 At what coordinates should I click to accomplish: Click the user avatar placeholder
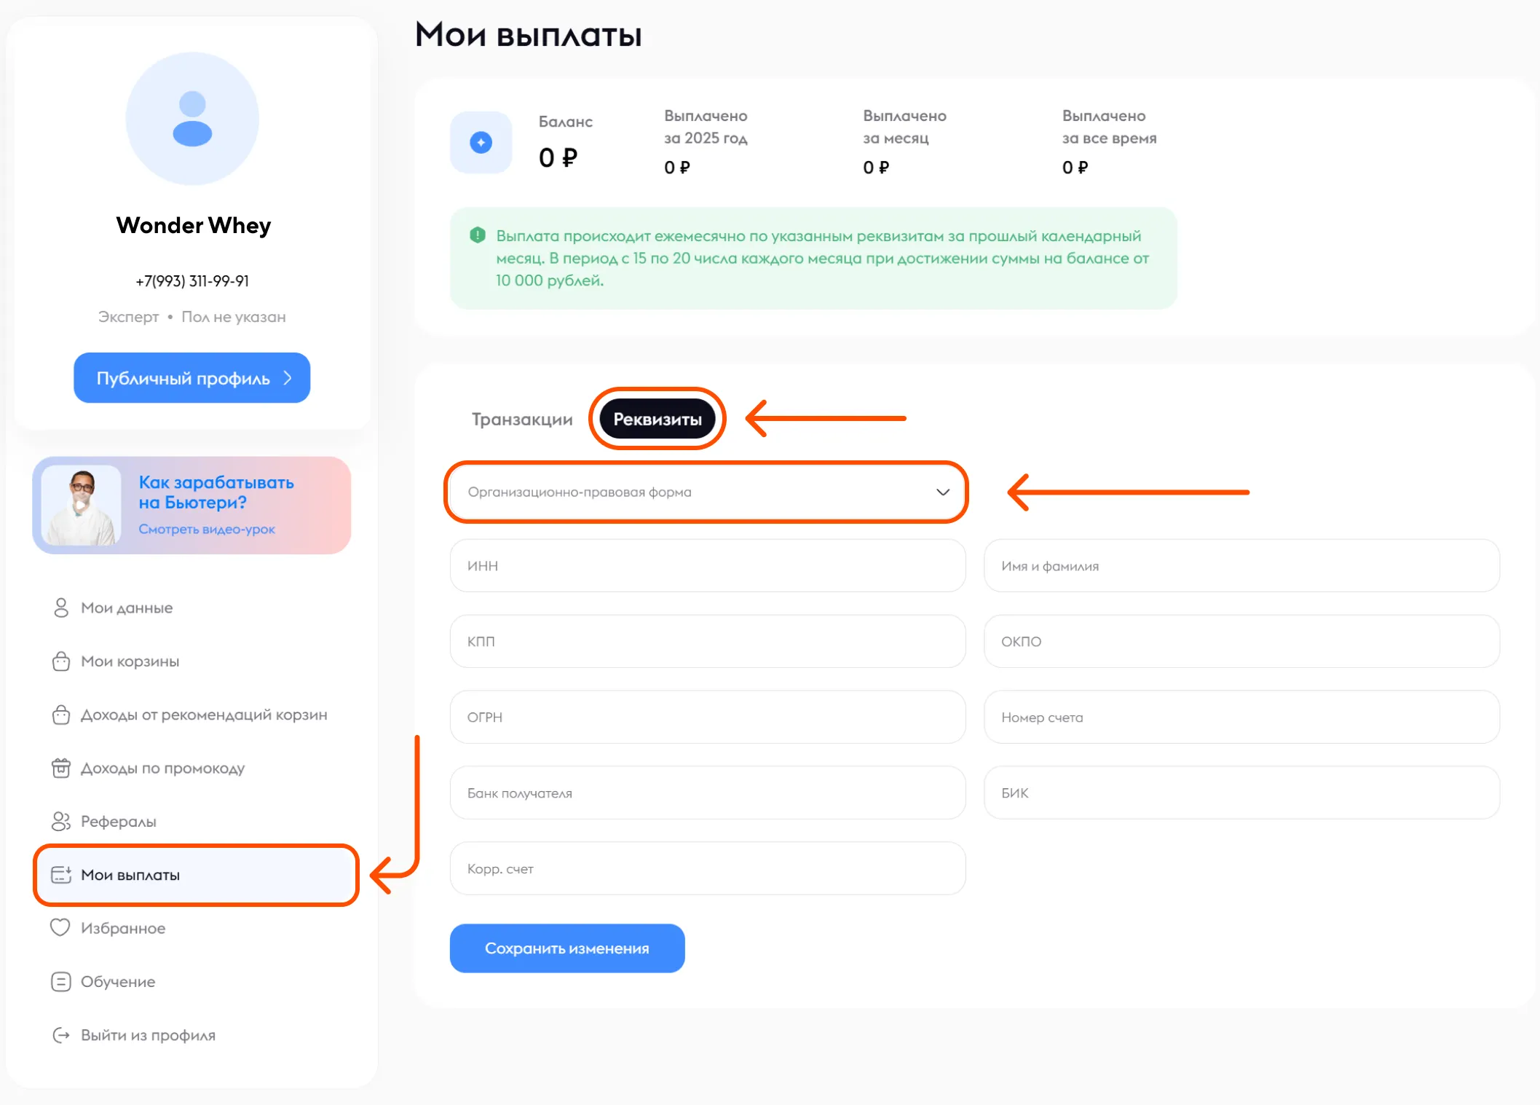[192, 118]
